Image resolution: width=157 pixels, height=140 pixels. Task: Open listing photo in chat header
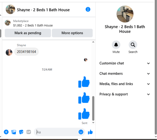pyautogui.click(x=10, y=9)
